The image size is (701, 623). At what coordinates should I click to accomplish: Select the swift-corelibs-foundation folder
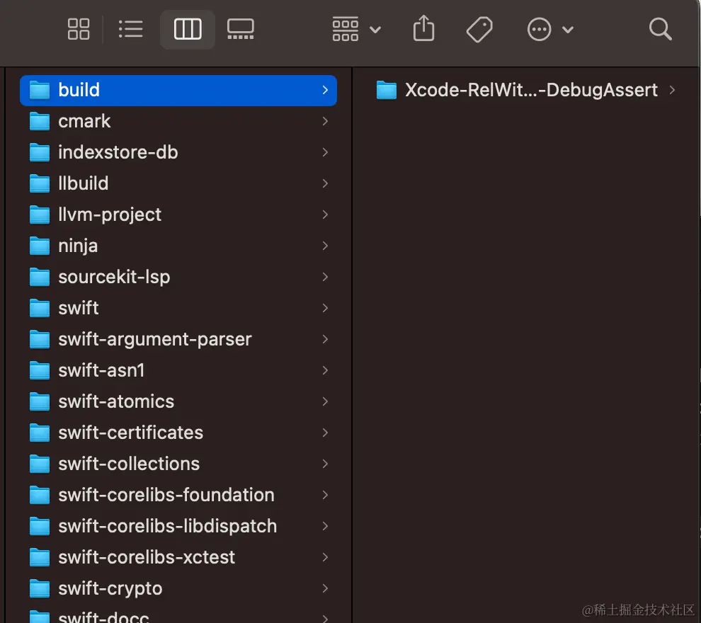coord(178,495)
